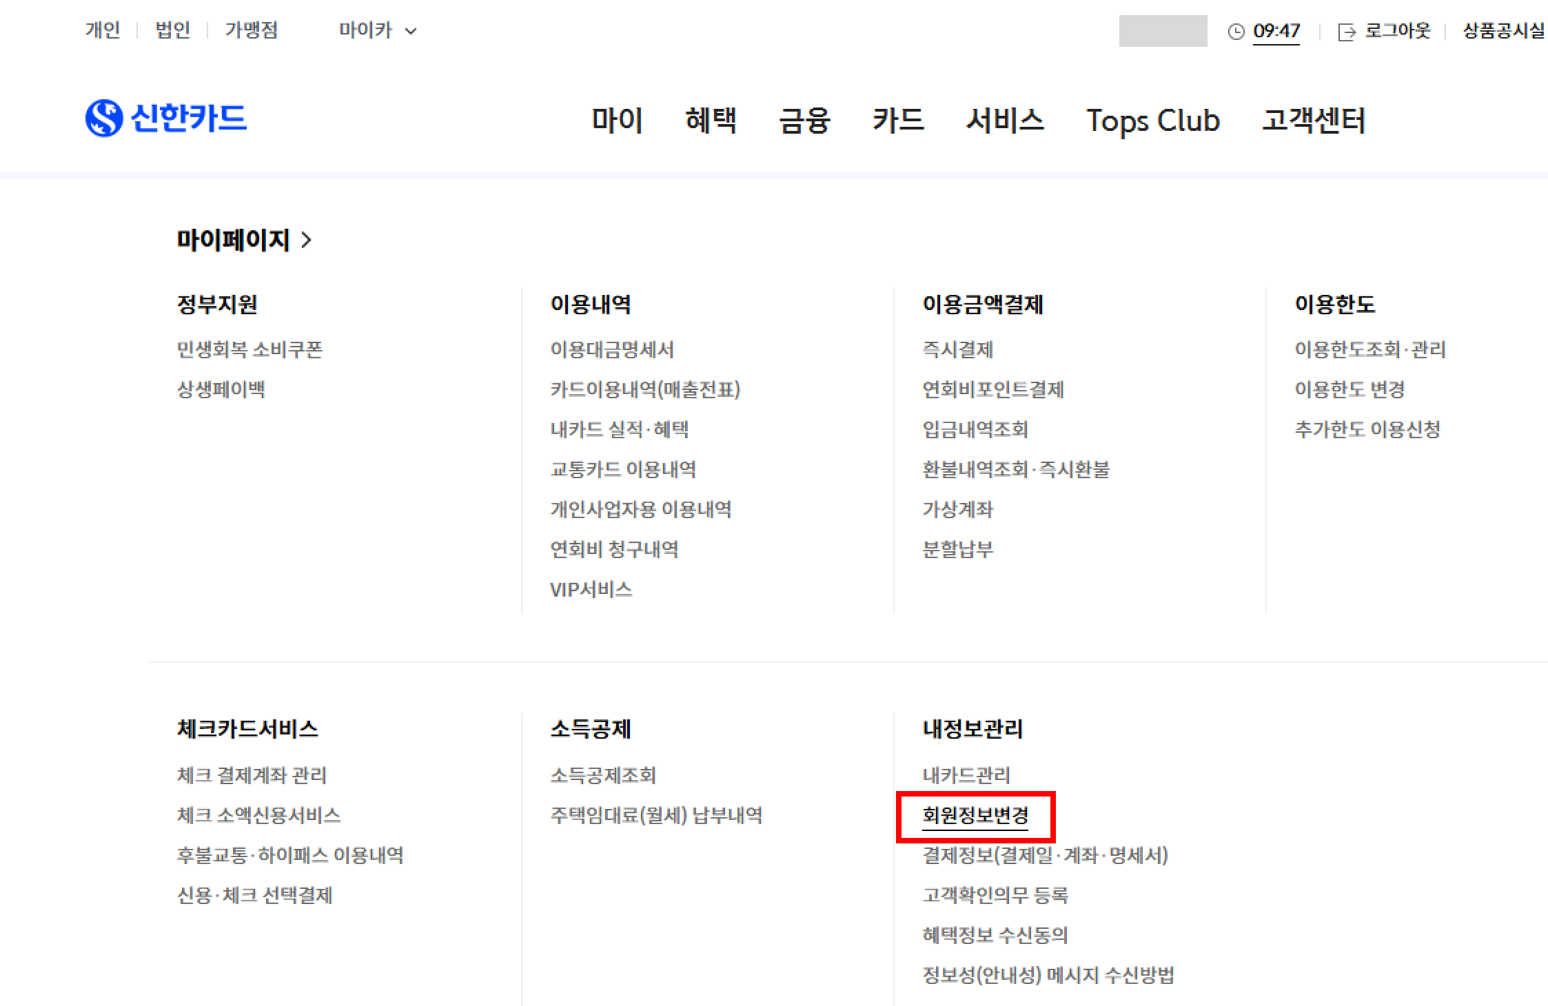Open 이용대금명세서 link
This screenshot has width=1548, height=1006.
click(612, 349)
